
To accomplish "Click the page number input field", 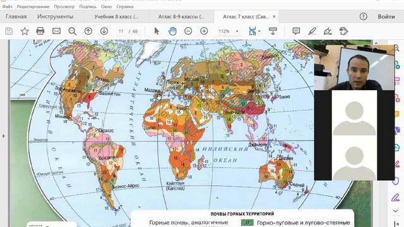I will click(x=121, y=32).
